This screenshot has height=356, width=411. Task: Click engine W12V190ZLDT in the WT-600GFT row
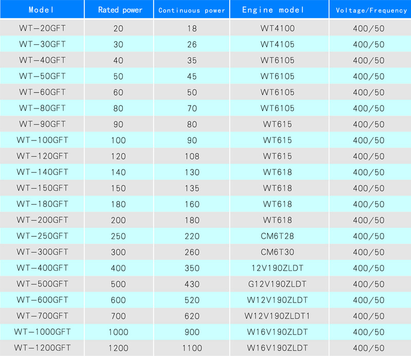coord(279,300)
